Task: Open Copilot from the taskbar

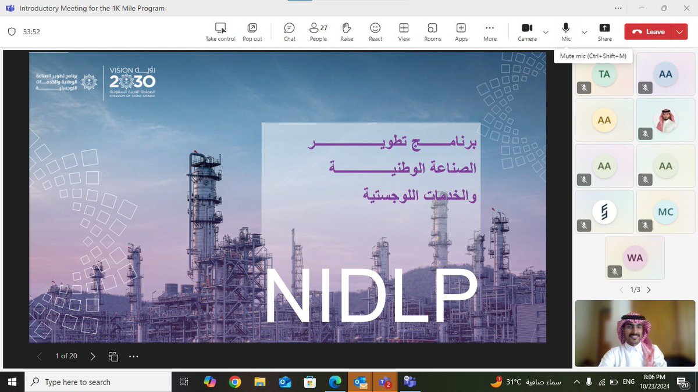Action: pos(210,382)
